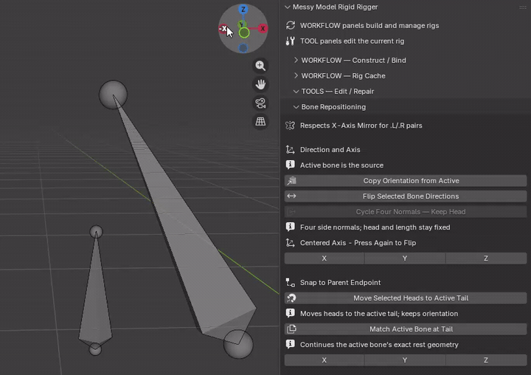
Task: Click info icon beside Active bone is source
Action: coord(291,165)
